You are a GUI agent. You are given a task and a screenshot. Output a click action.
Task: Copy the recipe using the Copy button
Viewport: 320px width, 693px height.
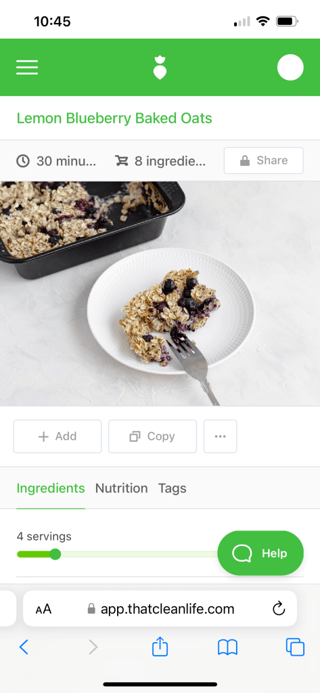tap(152, 436)
